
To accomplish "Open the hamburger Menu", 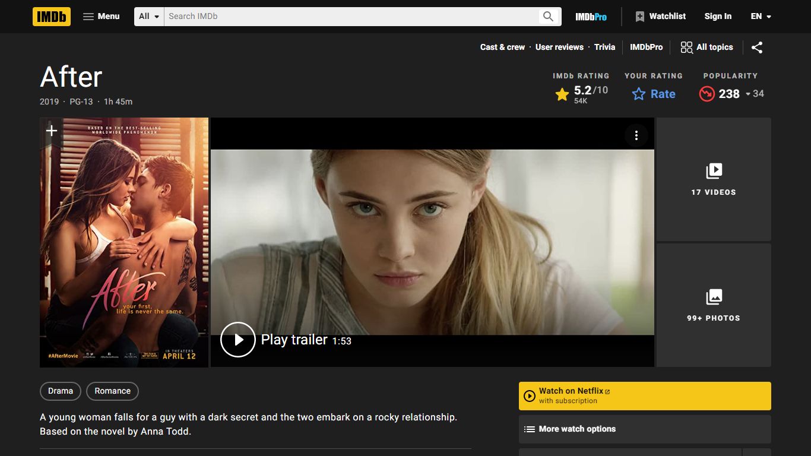I will click(x=101, y=17).
